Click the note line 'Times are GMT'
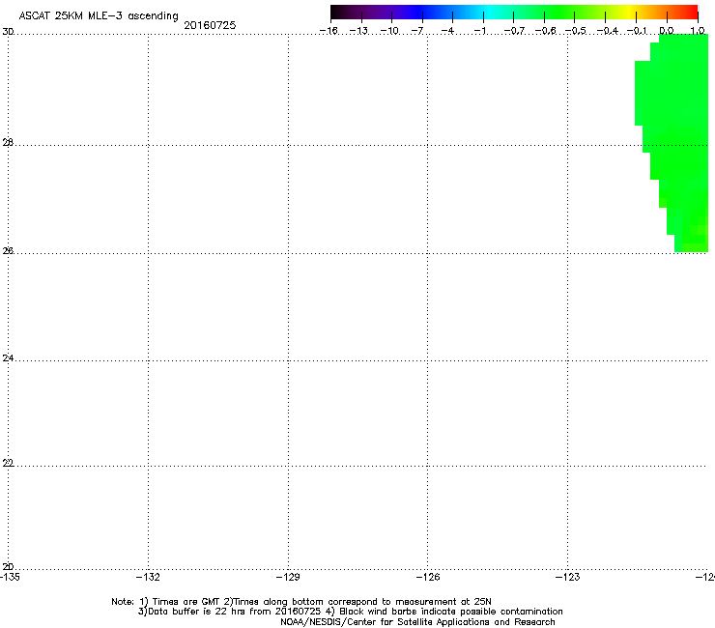 click(301, 602)
